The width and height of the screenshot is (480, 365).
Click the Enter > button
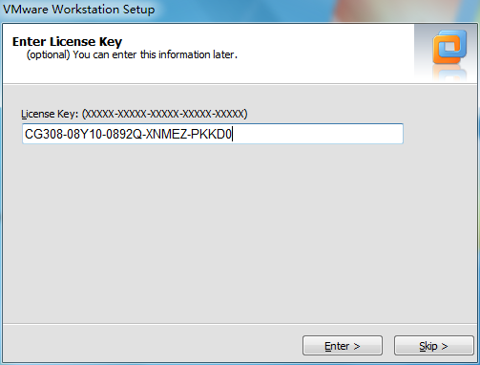click(x=343, y=345)
